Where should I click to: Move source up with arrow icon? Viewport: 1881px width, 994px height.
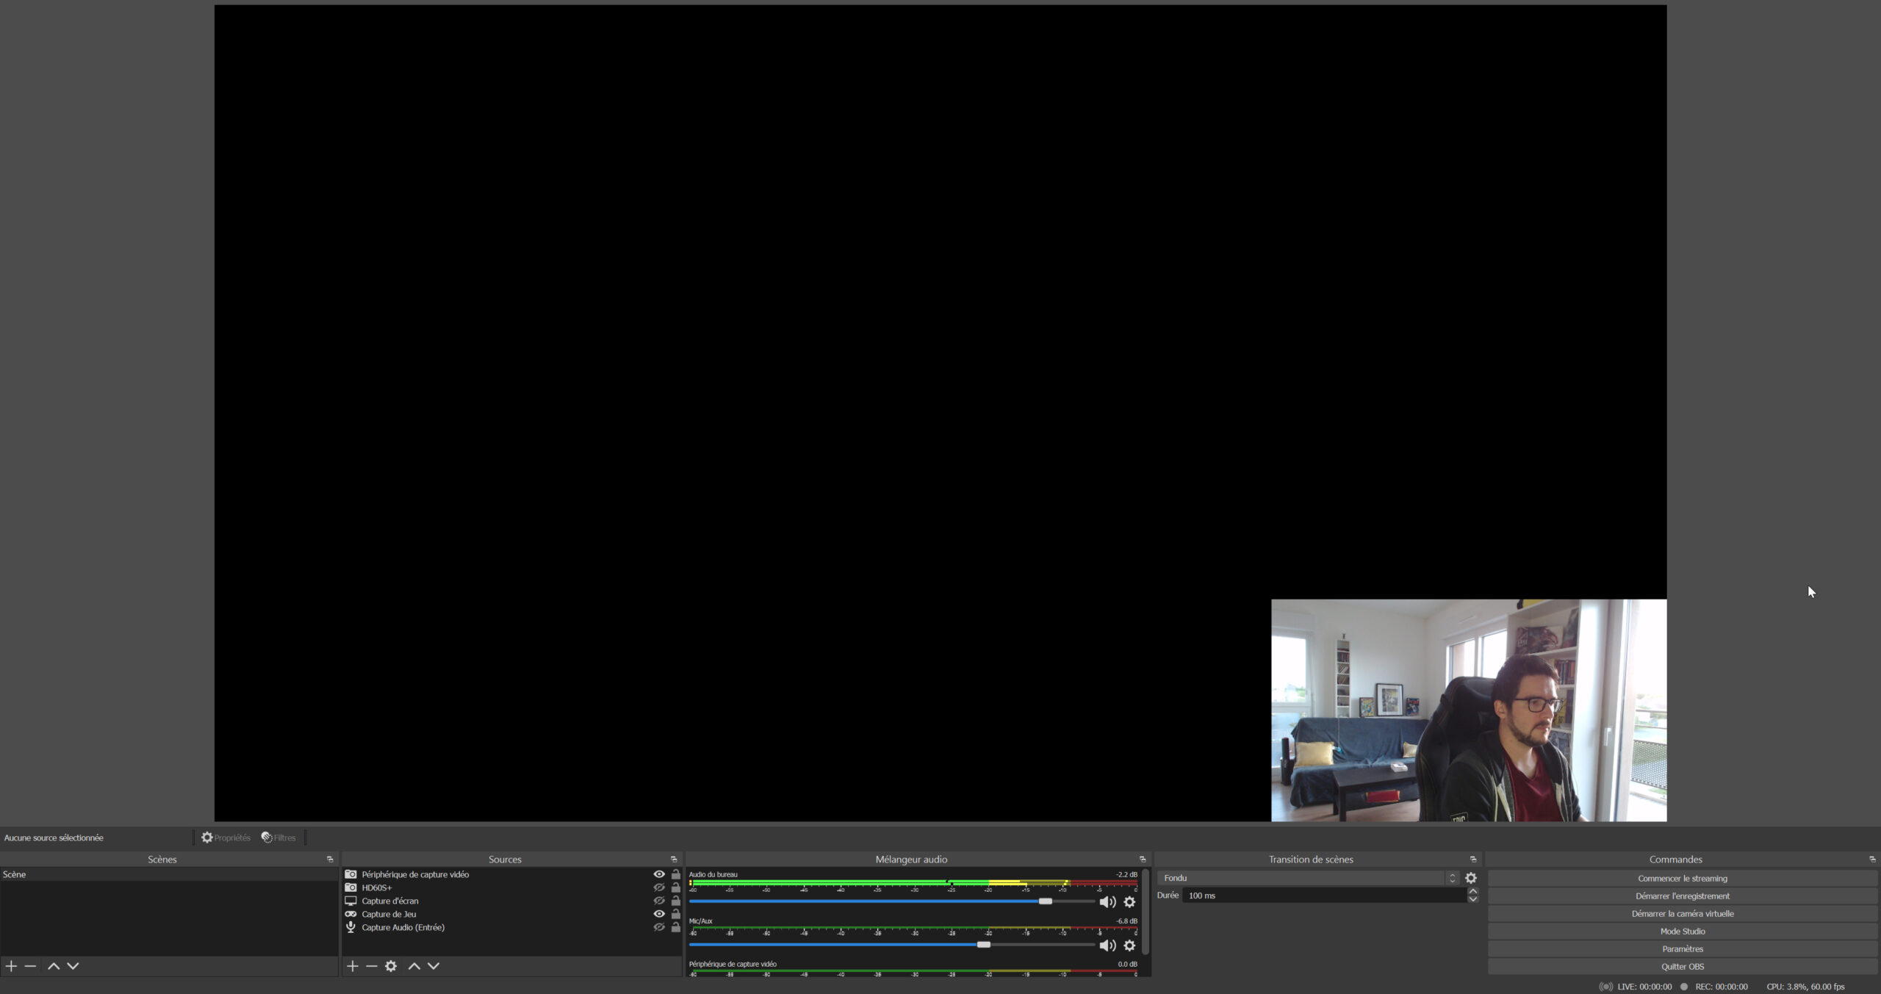(414, 966)
